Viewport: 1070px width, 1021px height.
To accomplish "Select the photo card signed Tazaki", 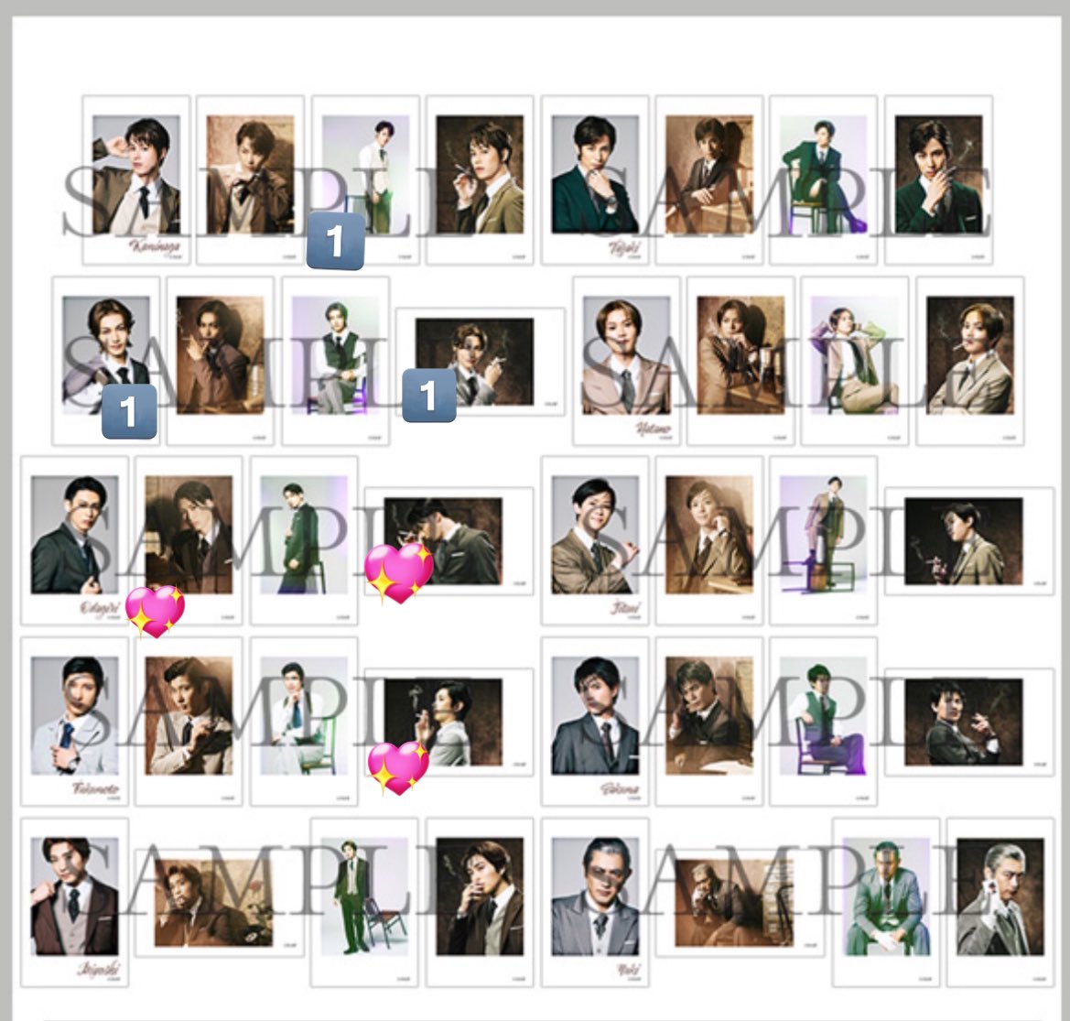I will point(595,180).
